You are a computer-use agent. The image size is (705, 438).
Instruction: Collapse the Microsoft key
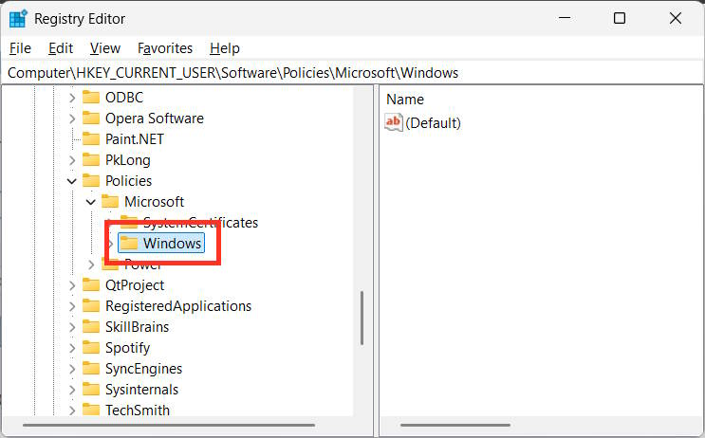91,202
